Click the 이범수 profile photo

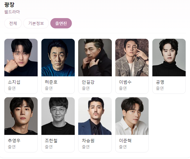tap(132, 57)
